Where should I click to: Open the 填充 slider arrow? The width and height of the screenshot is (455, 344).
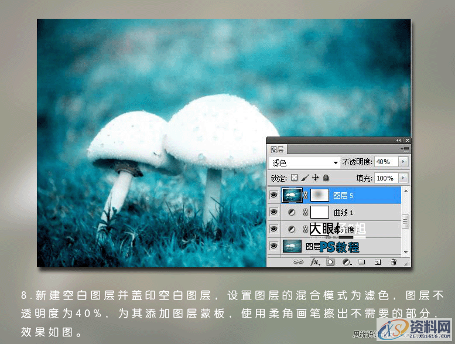point(403,178)
